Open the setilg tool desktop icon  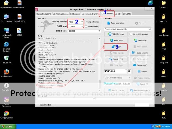click(x=164, y=60)
